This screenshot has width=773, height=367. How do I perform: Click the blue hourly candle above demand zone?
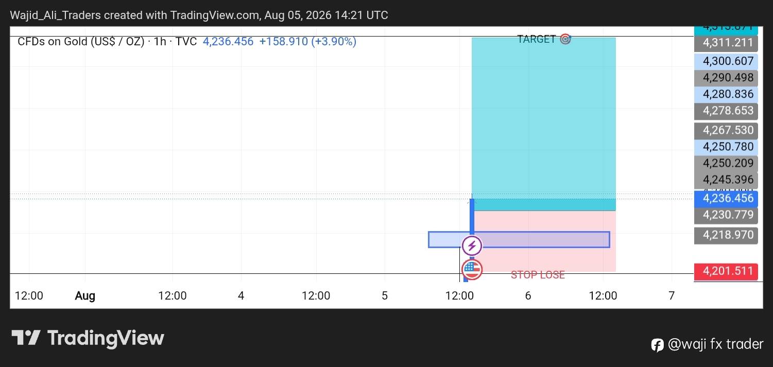472,216
